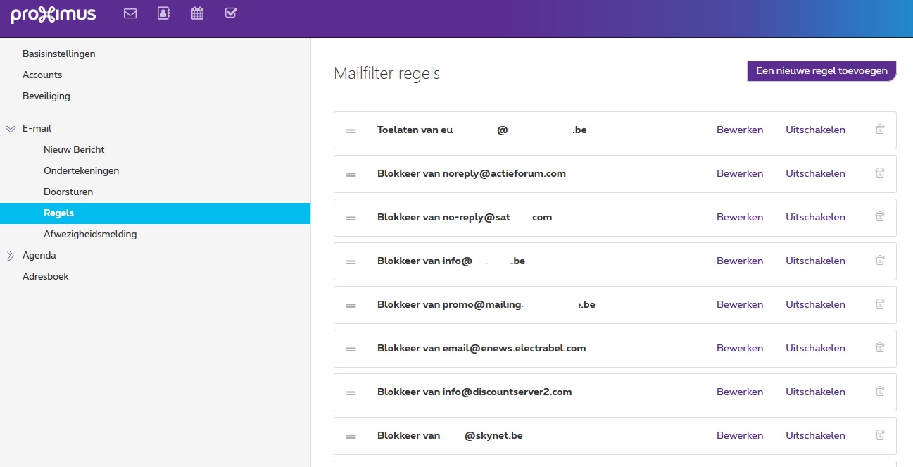Collapse the E-mail section chevron

pos(10,129)
